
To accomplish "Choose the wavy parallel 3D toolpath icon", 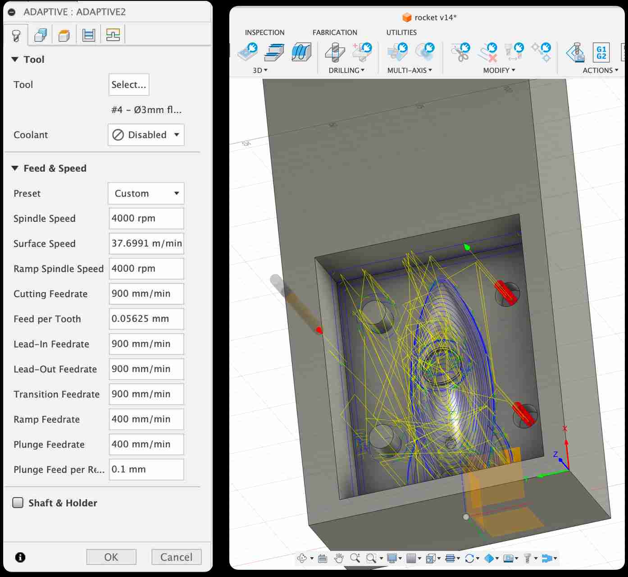I will tap(301, 52).
